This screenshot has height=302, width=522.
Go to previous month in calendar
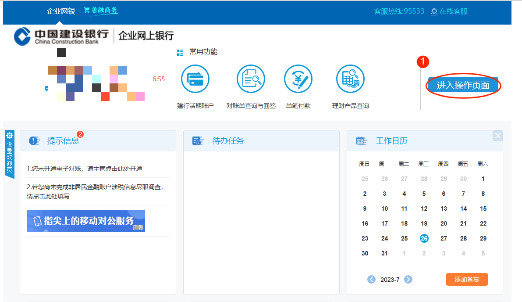371,279
